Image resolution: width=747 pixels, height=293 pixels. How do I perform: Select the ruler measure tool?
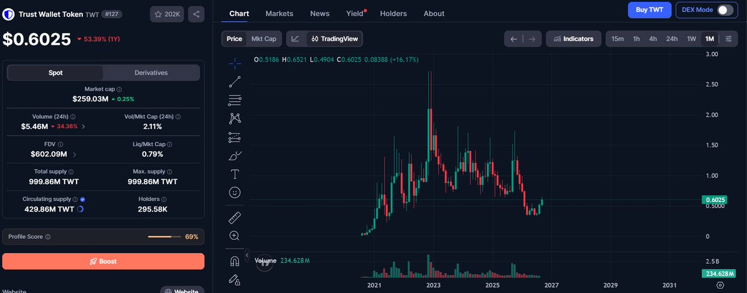[235, 217]
